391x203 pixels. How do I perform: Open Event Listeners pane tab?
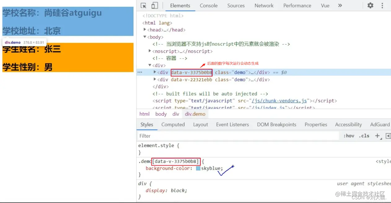click(232, 124)
